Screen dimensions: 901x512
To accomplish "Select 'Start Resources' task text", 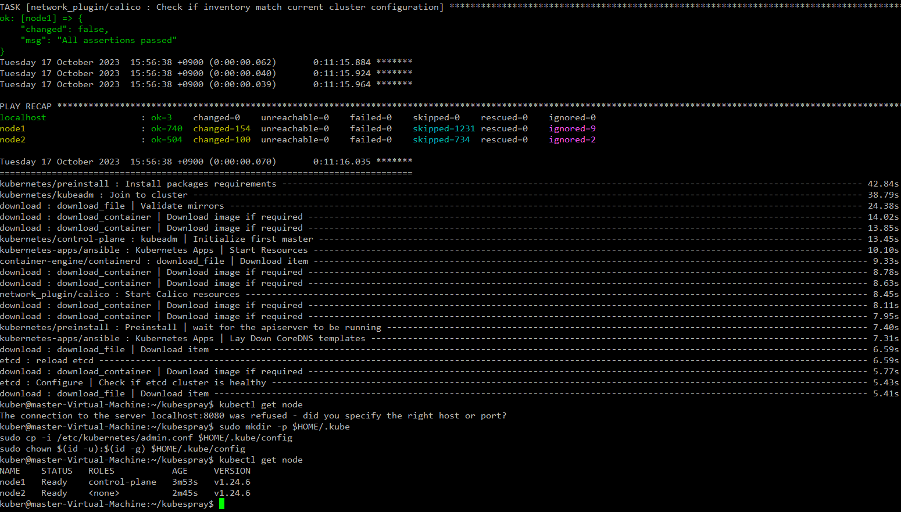I will (x=269, y=250).
